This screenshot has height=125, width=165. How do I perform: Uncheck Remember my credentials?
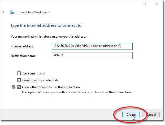[x=19, y=80]
